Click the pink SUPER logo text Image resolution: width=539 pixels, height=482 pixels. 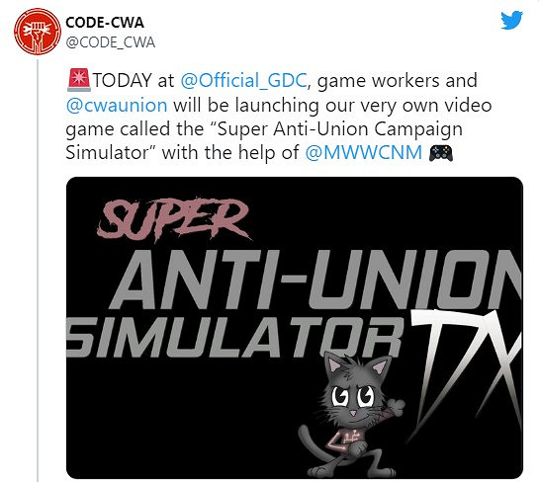pyautogui.click(x=174, y=219)
